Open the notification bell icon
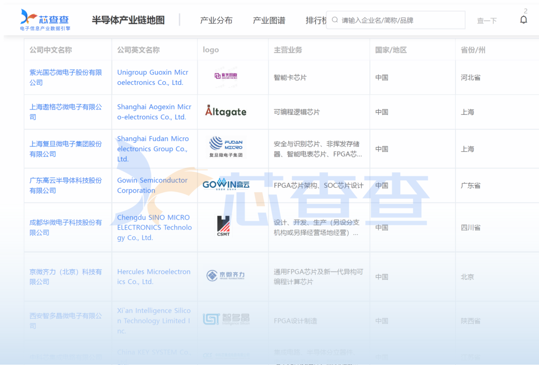The image size is (539, 365). [523, 19]
